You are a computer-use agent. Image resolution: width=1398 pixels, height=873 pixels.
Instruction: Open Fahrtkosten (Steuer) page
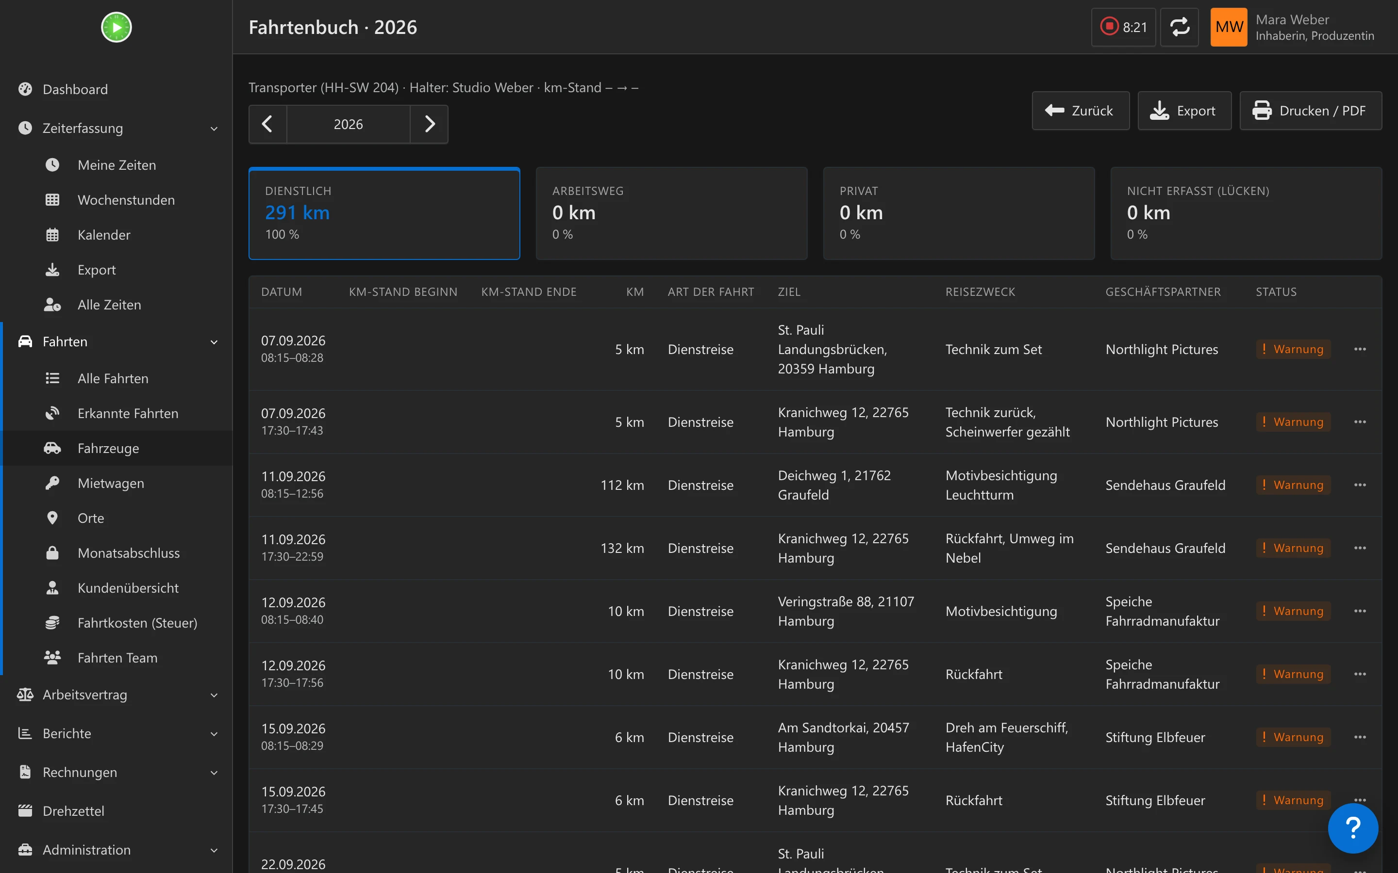116,623
